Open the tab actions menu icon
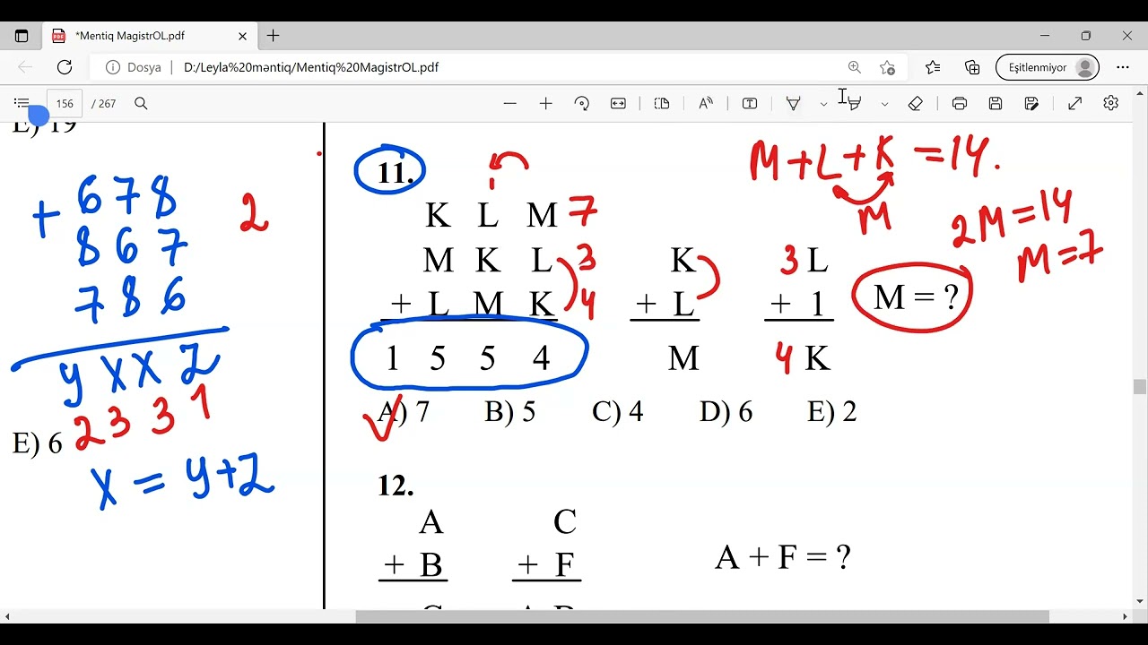The width and height of the screenshot is (1148, 645). click(22, 36)
